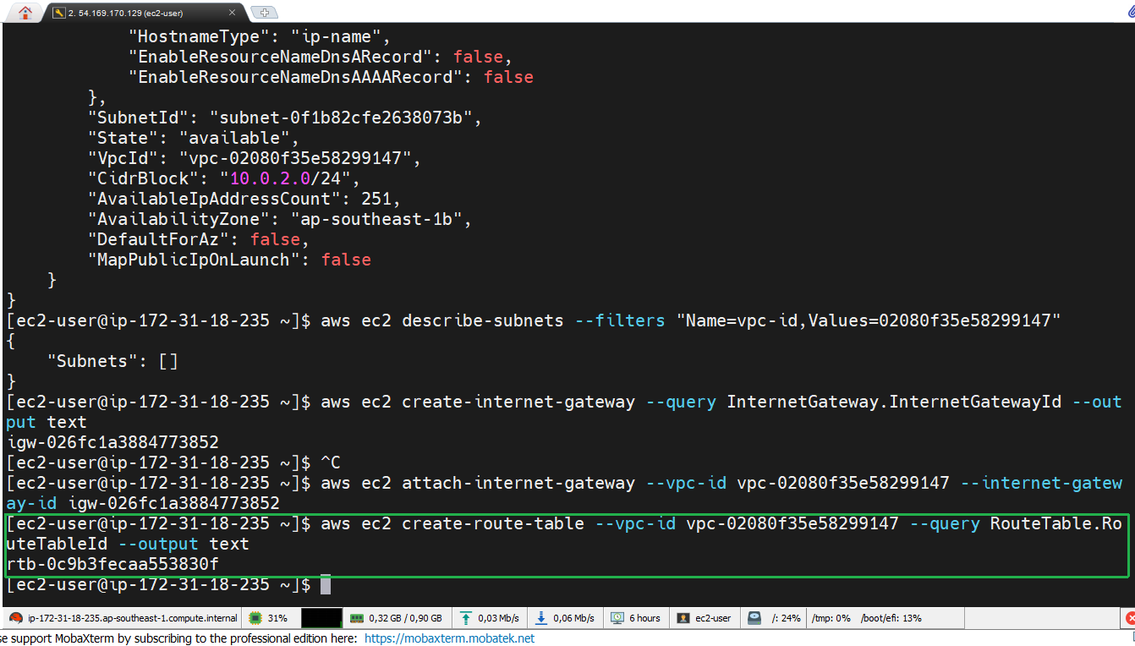This screenshot has height=646, width=1135.
Task: Click the CidrBlock value 10.0.2.0/24
Action: pos(290,178)
